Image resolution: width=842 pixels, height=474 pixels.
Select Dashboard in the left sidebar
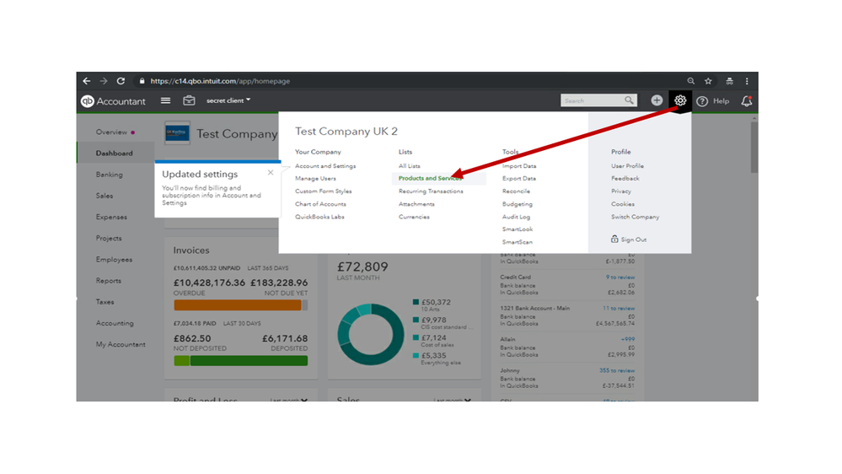(x=115, y=154)
